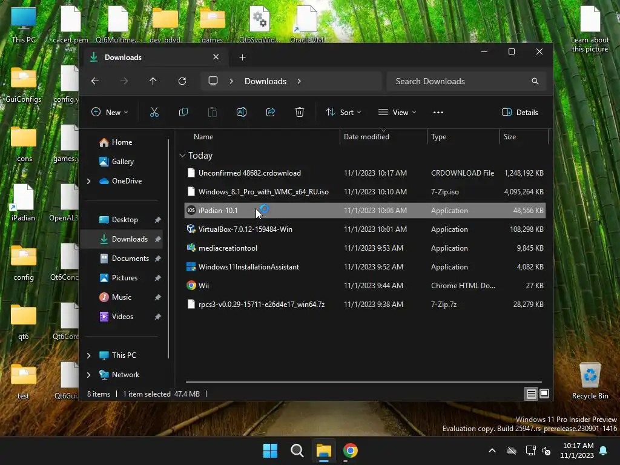Unpin Pictures pin in sidebar

158,278
